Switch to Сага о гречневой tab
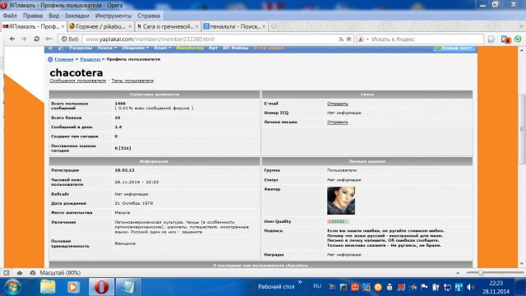526x296 pixels. [168, 26]
